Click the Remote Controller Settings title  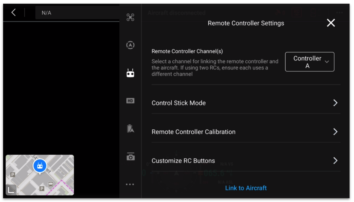click(246, 23)
